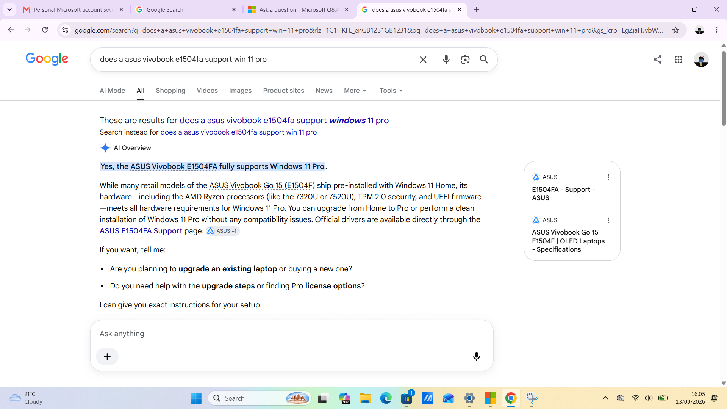Open the ASUS E1504FA Support link

click(141, 231)
